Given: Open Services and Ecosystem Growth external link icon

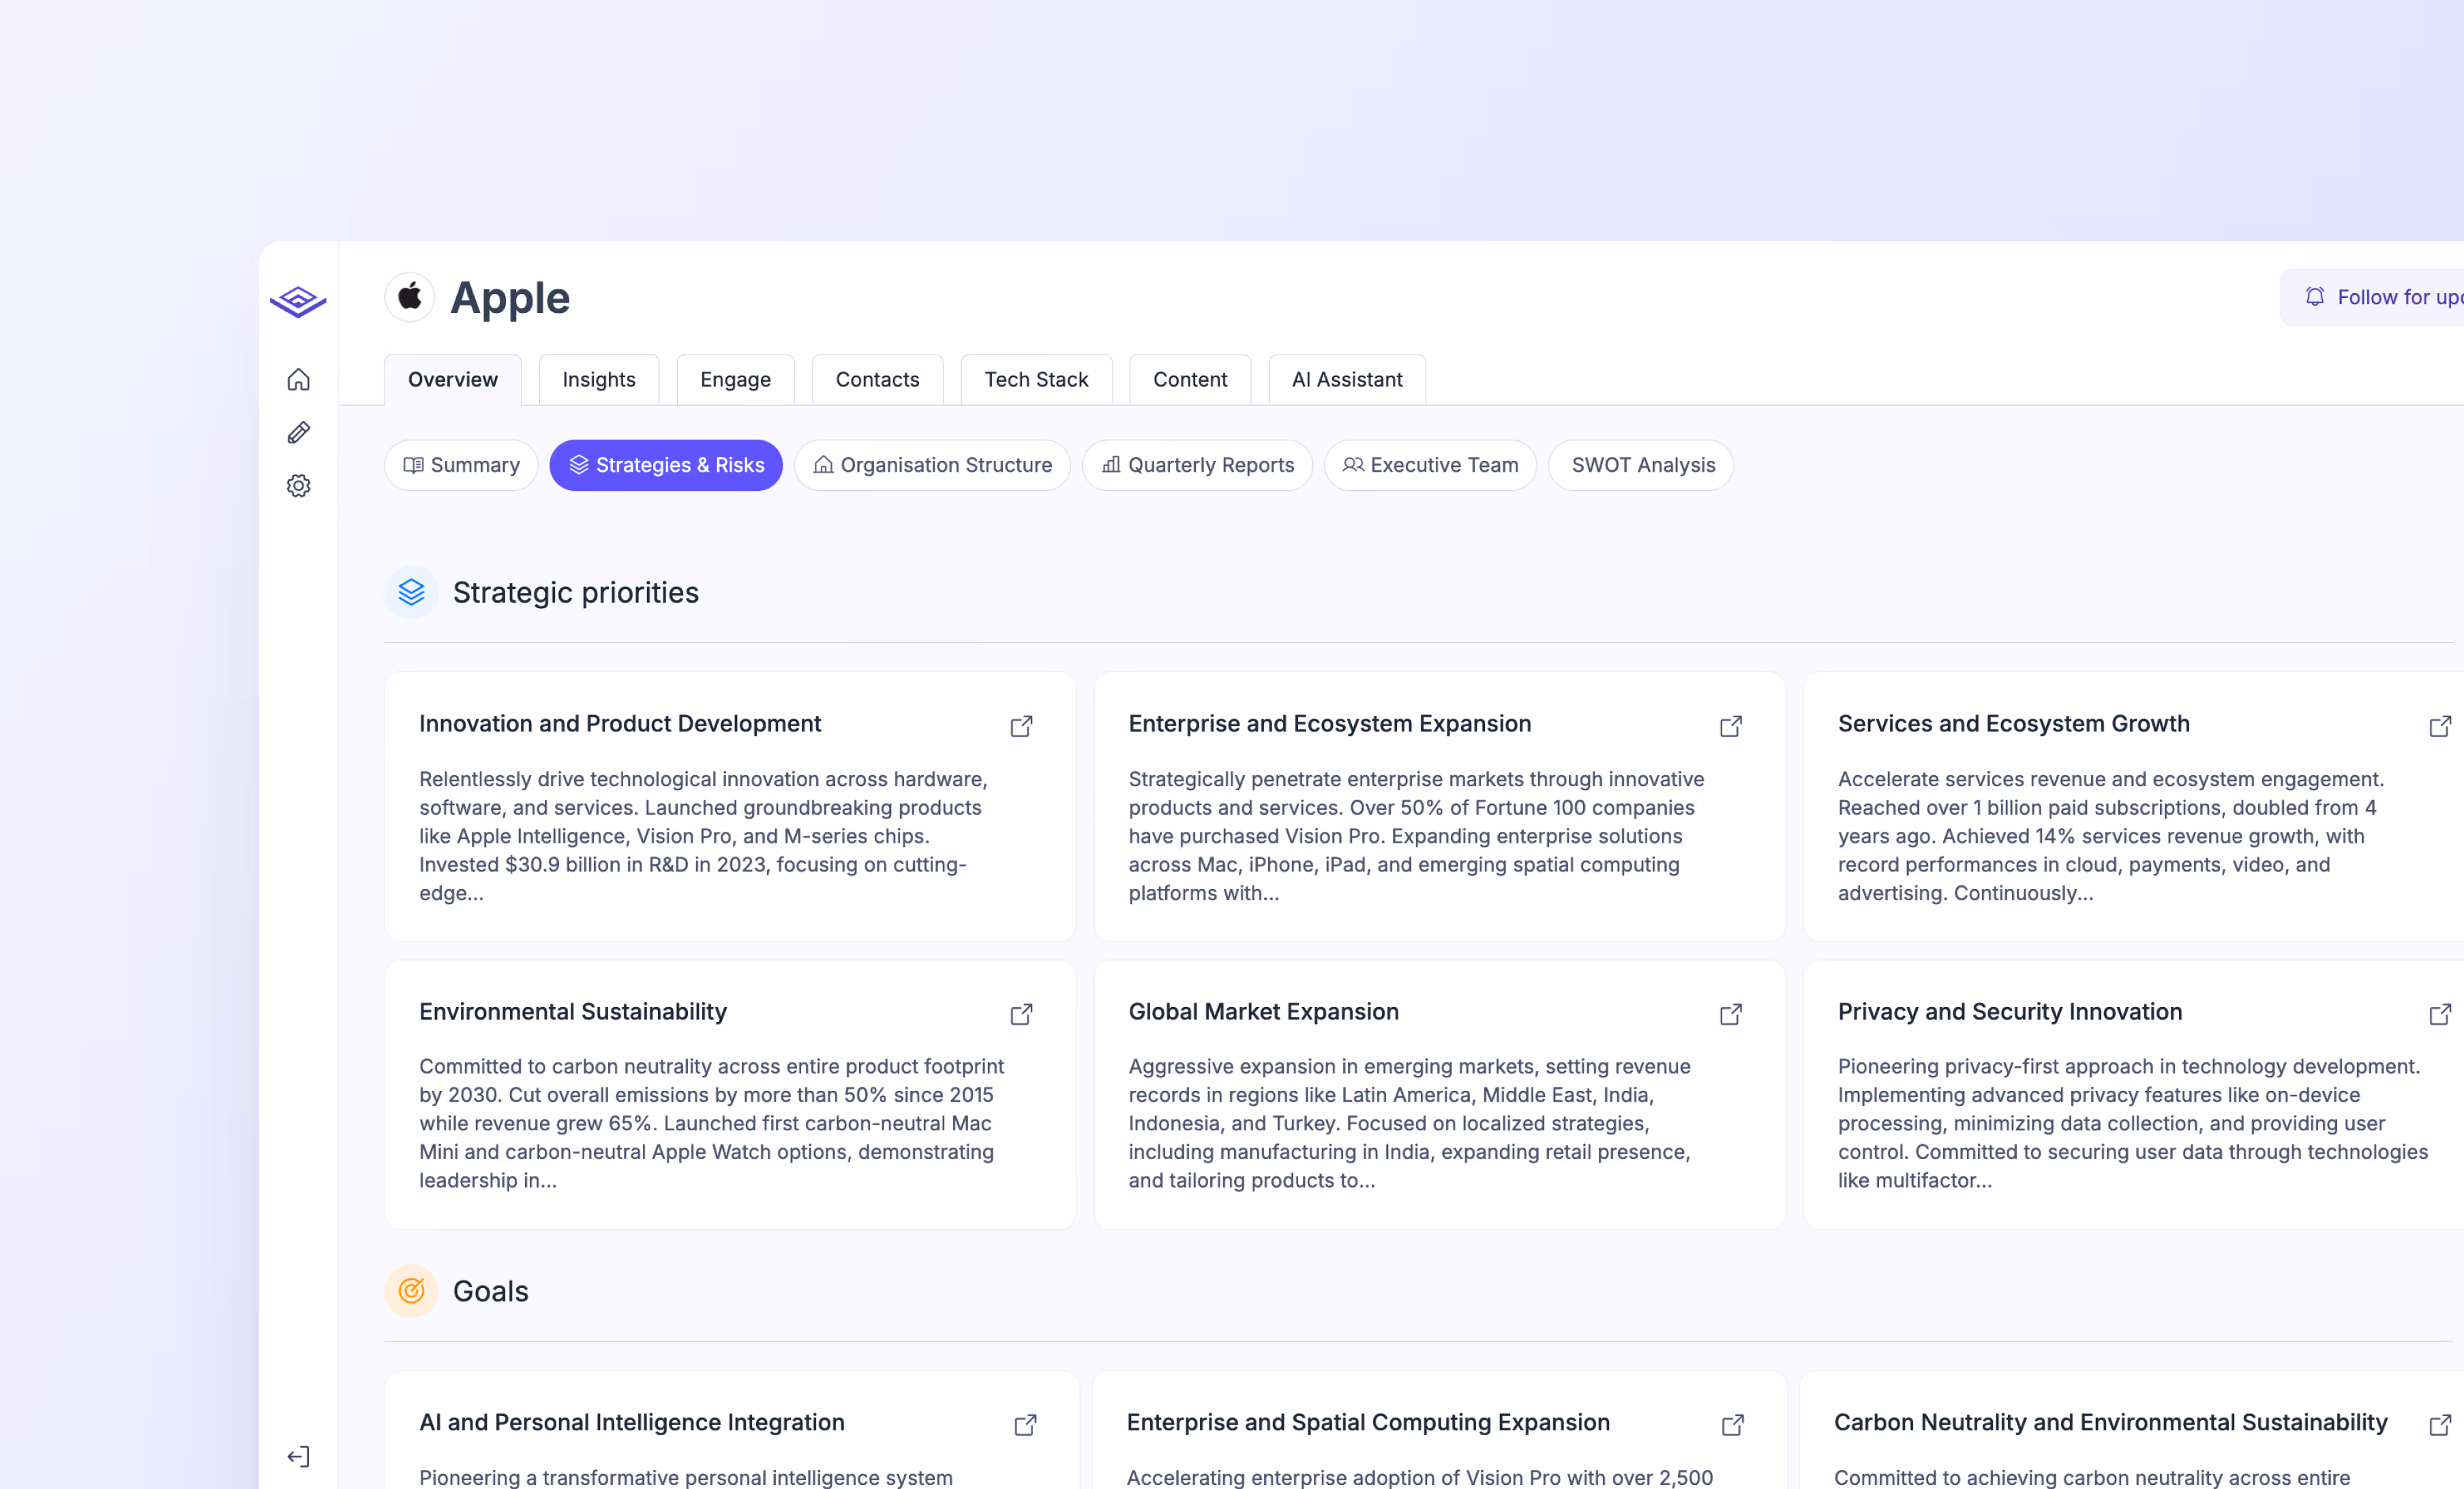Looking at the screenshot, I should click(x=2440, y=726).
